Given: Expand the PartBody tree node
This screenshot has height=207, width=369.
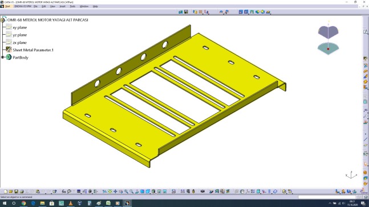Looking at the screenshot, I should pyautogui.click(x=3, y=57).
